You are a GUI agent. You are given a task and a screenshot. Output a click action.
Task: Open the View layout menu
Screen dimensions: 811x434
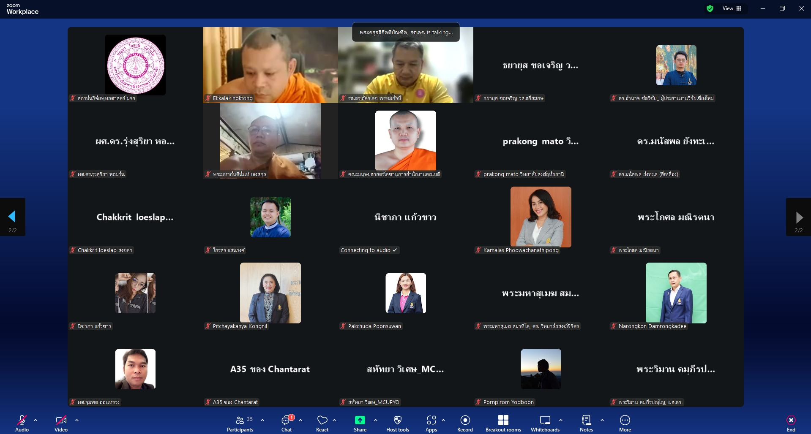(x=732, y=8)
